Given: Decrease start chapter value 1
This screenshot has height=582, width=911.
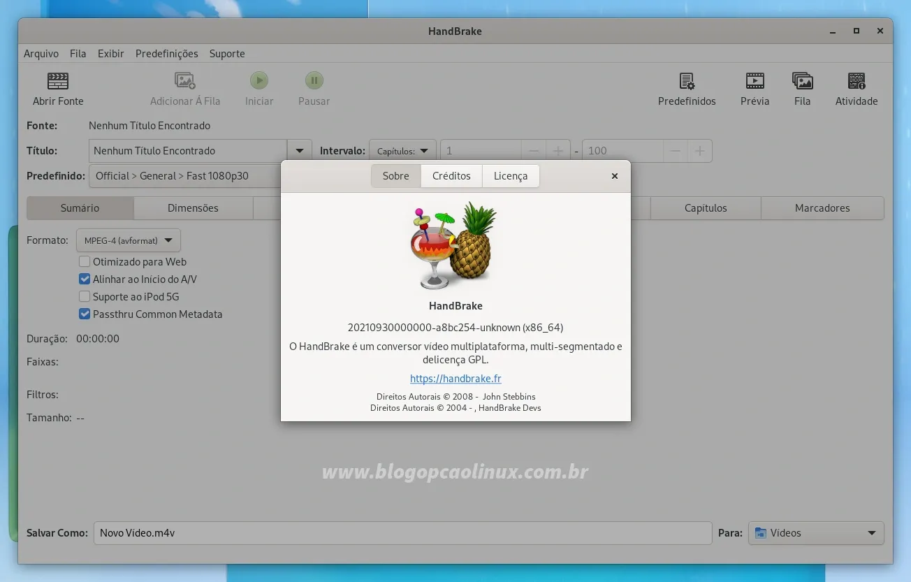Looking at the screenshot, I should point(534,151).
